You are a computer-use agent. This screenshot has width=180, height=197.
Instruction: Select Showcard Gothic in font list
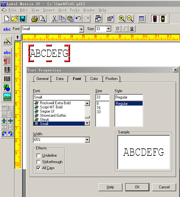pyautogui.click(x=53, y=115)
